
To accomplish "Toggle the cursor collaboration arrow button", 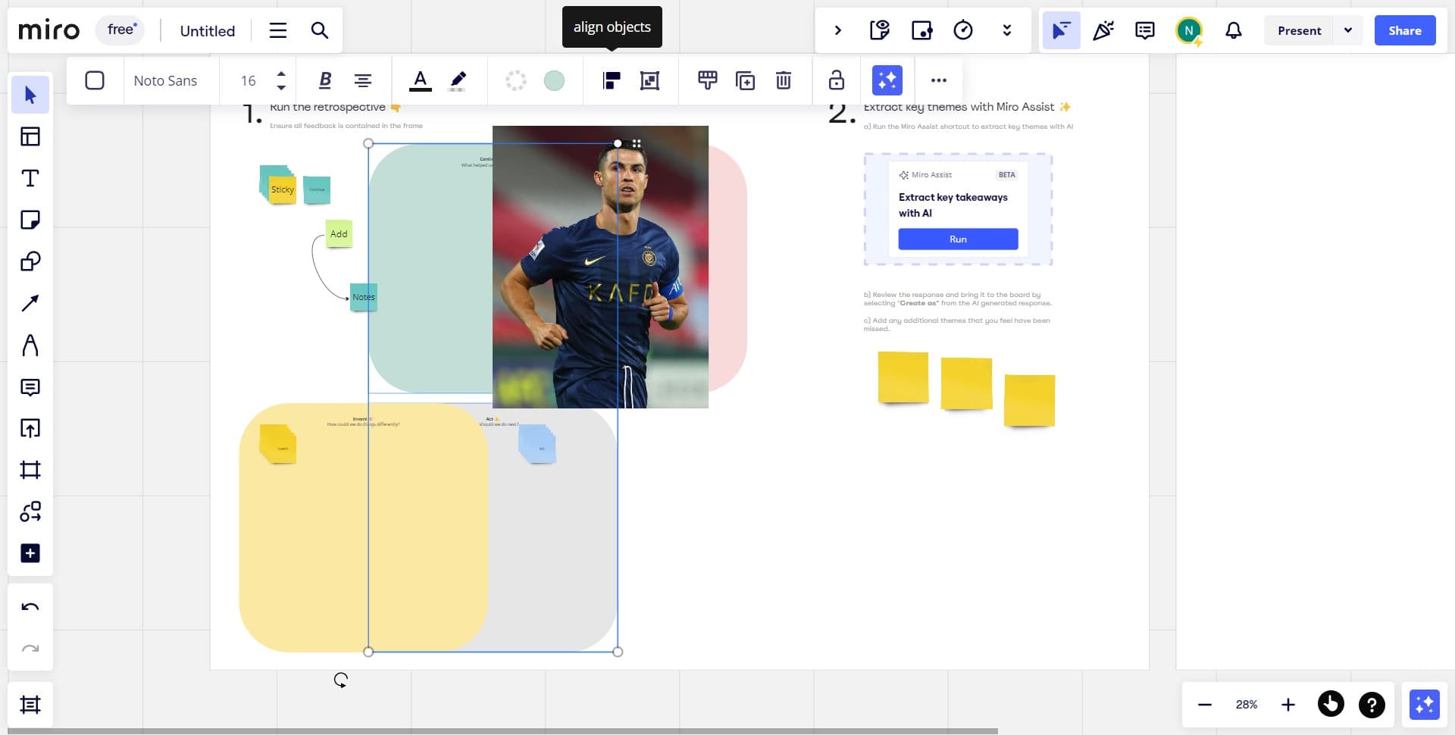I will point(1061,30).
